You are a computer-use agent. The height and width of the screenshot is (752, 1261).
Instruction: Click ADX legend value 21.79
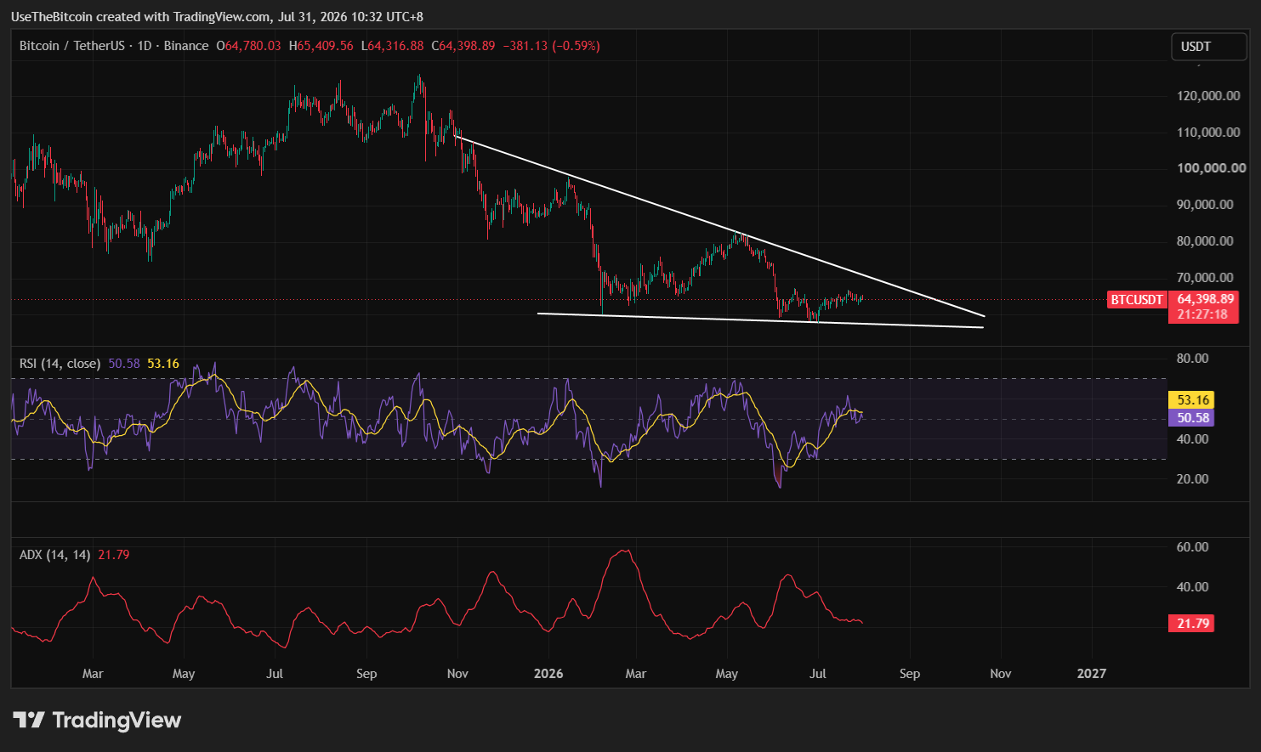pyautogui.click(x=114, y=555)
